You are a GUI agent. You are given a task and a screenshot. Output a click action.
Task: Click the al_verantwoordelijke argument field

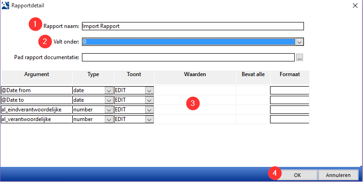tap(37, 119)
